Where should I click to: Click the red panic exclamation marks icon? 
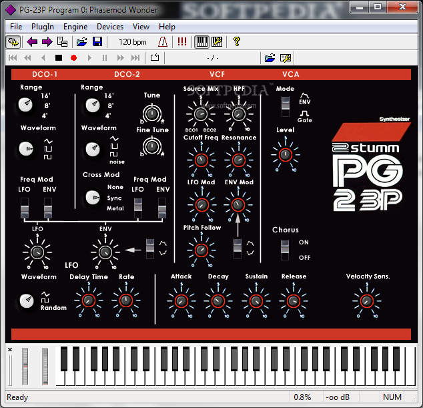182,42
